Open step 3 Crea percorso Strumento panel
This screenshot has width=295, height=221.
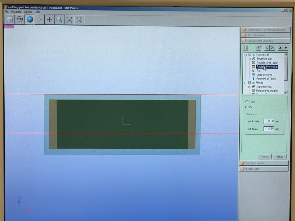[x=266, y=41]
